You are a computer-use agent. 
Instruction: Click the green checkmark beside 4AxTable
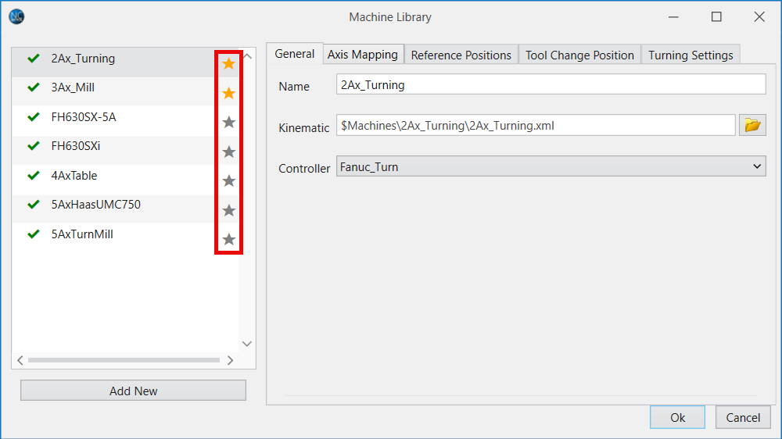pyautogui.click(x=33, y=176)
